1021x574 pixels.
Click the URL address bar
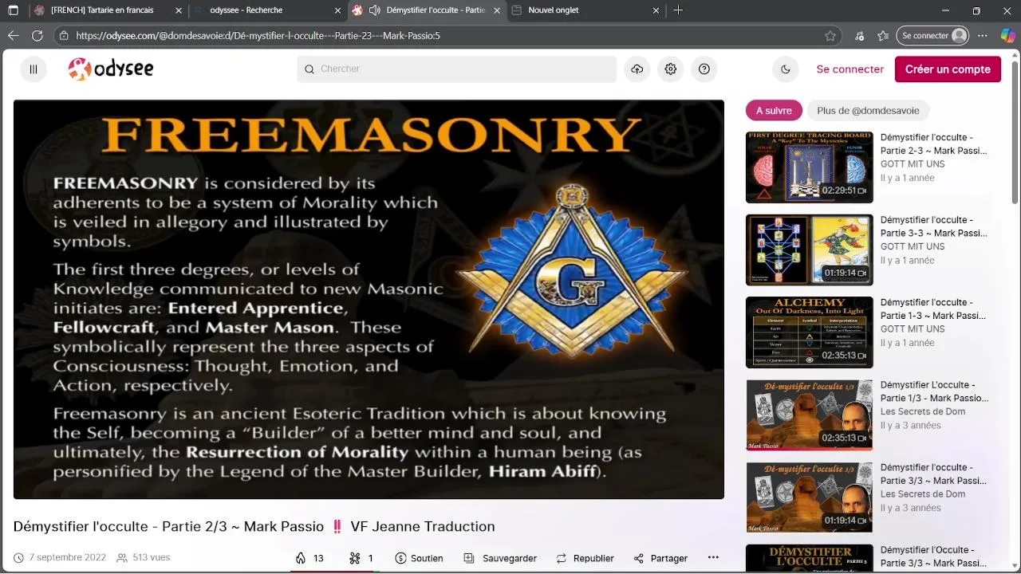click(x=447, y=36)
